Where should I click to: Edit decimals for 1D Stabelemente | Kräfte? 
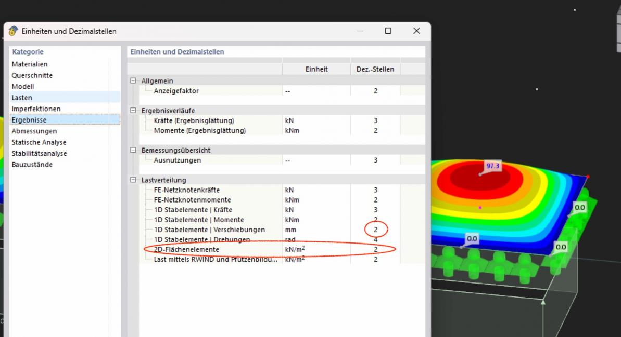375,210
